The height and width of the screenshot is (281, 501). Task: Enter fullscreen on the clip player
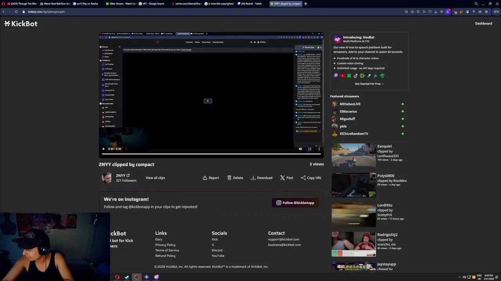tap(310, 149)
